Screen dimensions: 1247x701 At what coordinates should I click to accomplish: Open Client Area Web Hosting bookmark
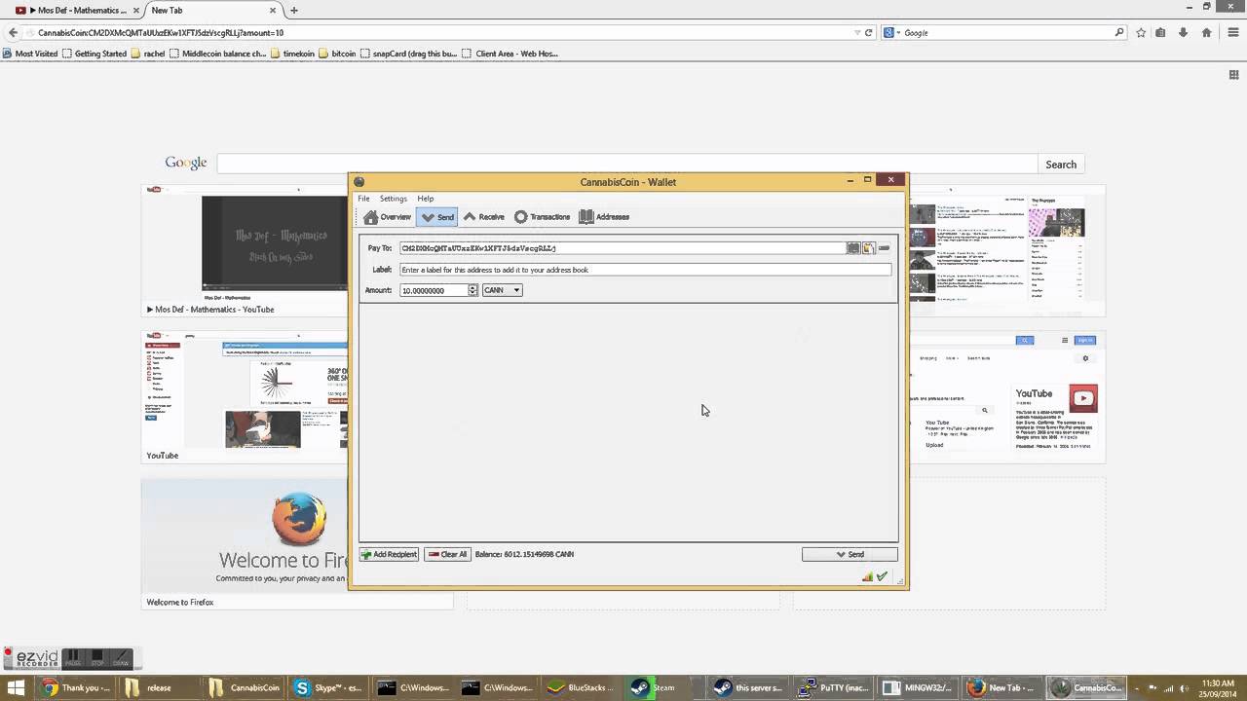coord(510,54)
